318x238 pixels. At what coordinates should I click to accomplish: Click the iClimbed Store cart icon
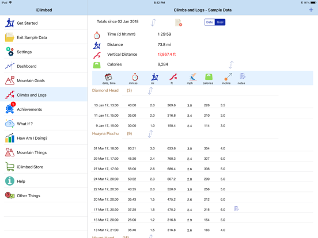(10, 167)
